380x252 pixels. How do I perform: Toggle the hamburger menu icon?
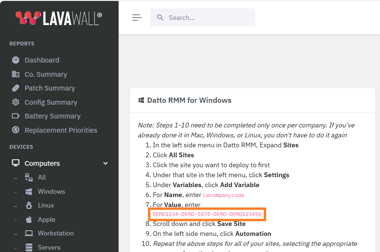137,18
